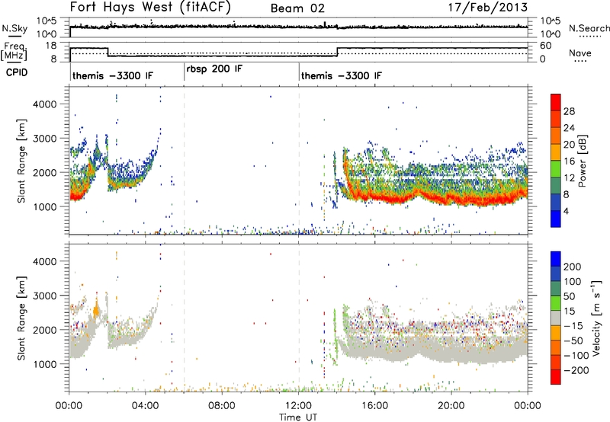Image resolution: width=610 pixels, height=422 pixels.
Task: Pick the red top segment of Power colorbar
Action: click(556, 102)
